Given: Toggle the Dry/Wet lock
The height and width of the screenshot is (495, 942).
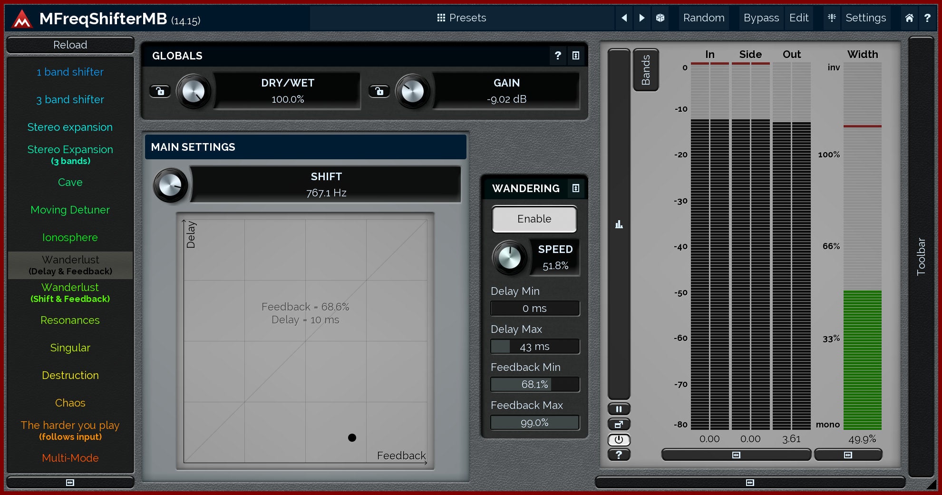Looking at the screenshot, I should pos(160,91).
